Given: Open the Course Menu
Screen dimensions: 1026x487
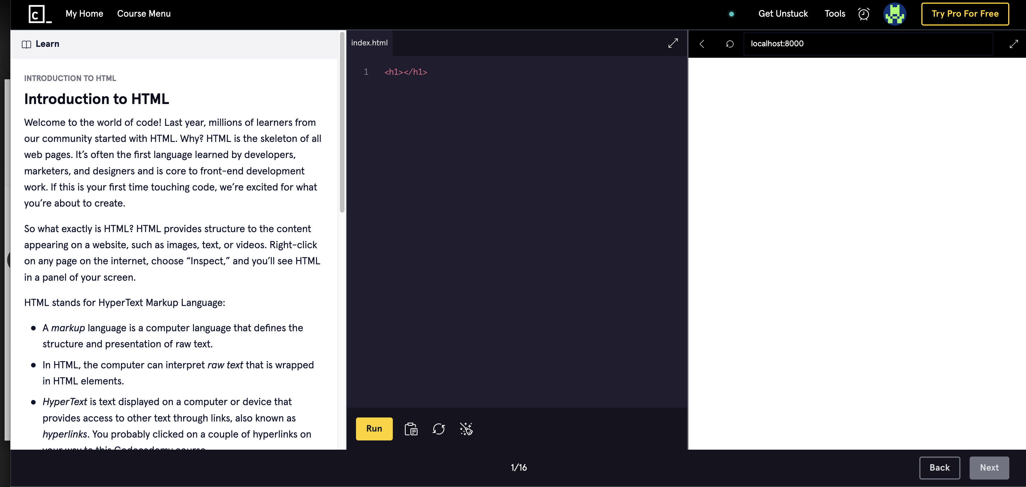Looking at the screenshot, I should click(x=144, y=14).
